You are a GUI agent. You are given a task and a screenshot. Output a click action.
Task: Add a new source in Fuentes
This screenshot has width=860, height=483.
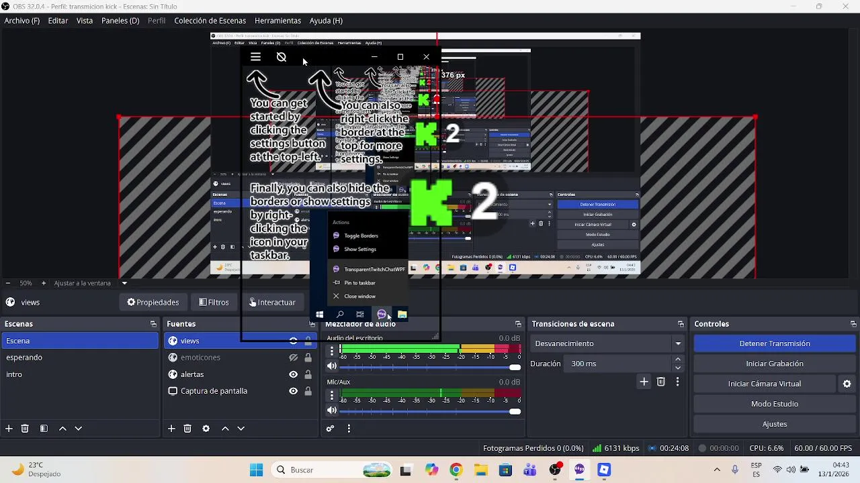171,429
